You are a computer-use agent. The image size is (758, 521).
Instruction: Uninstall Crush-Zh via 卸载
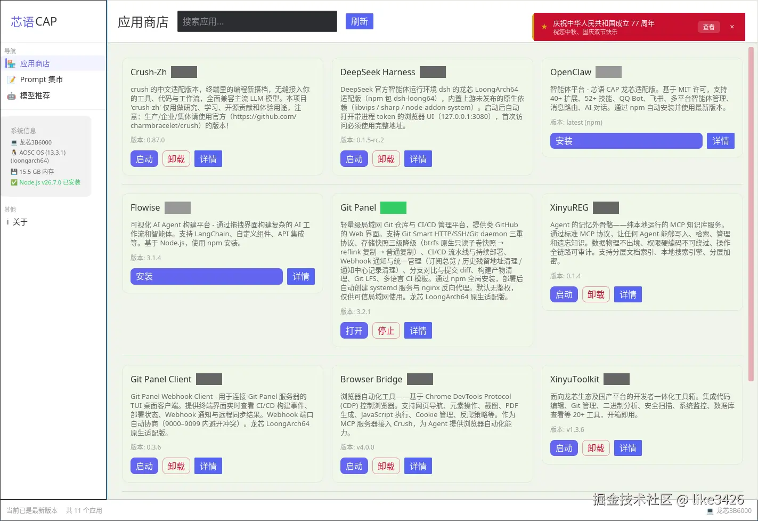pos(176,159)
